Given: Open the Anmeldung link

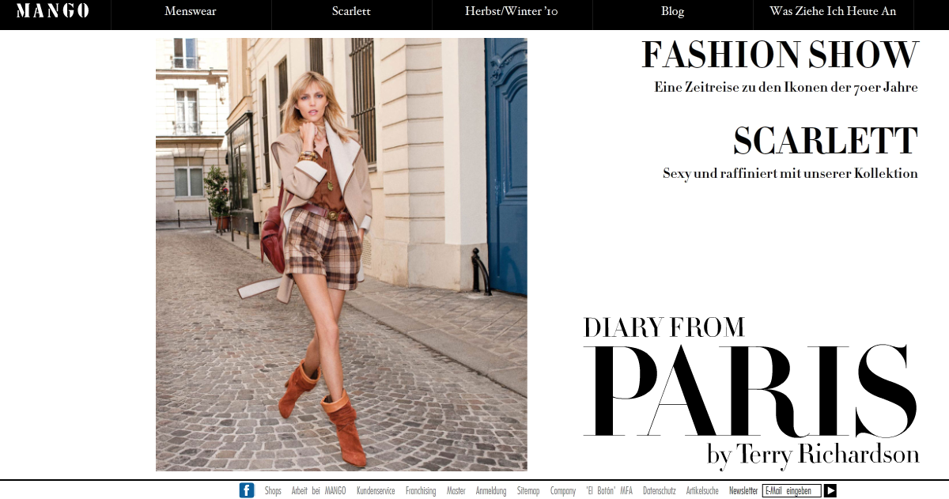Looking at the screenshot, I should [x=491, y=491].
